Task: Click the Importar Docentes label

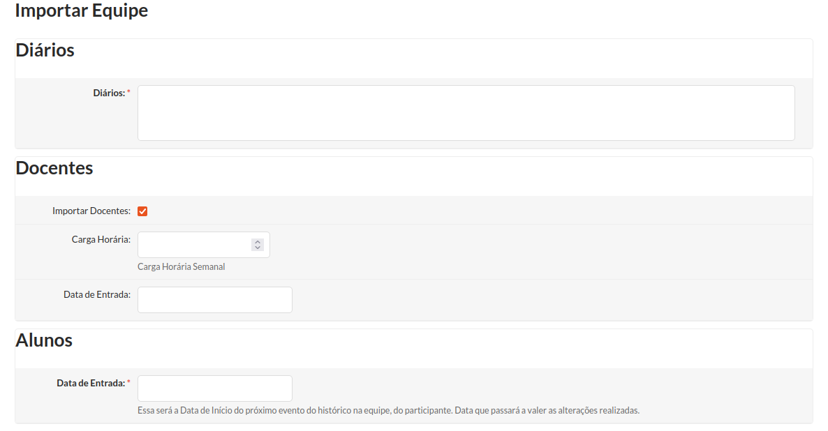Action: click(91, 211)
